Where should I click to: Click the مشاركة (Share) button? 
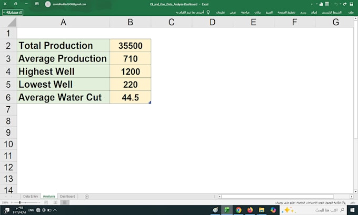[13, 12]
